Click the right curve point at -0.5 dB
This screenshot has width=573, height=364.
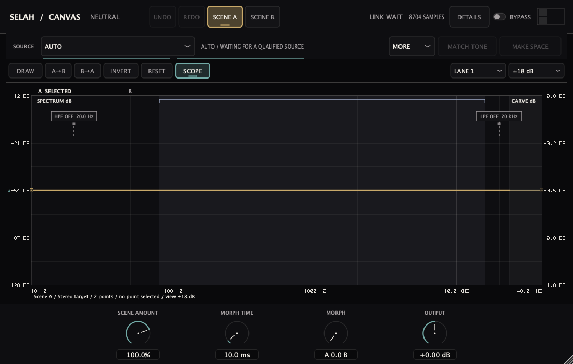pyautogui.click(x=541, y=190)
